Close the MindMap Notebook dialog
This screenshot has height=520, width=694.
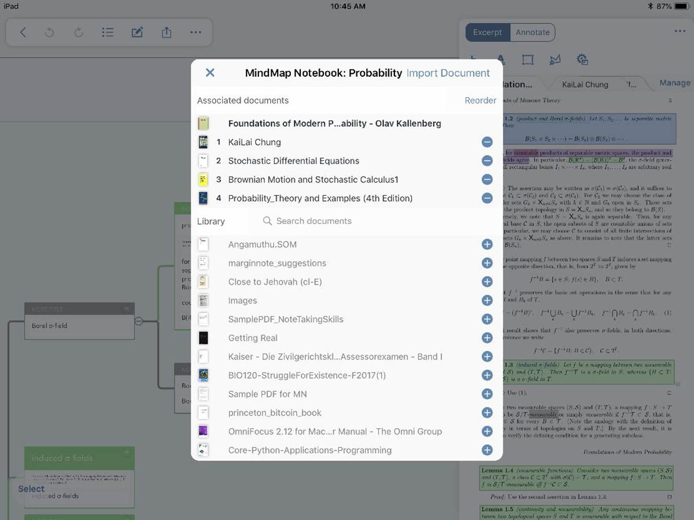[x=210, y=73]
